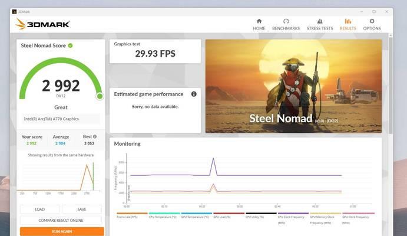
Task: Click the green validated checkmark next to Steel Nomad Score
Action: [70, 45]
